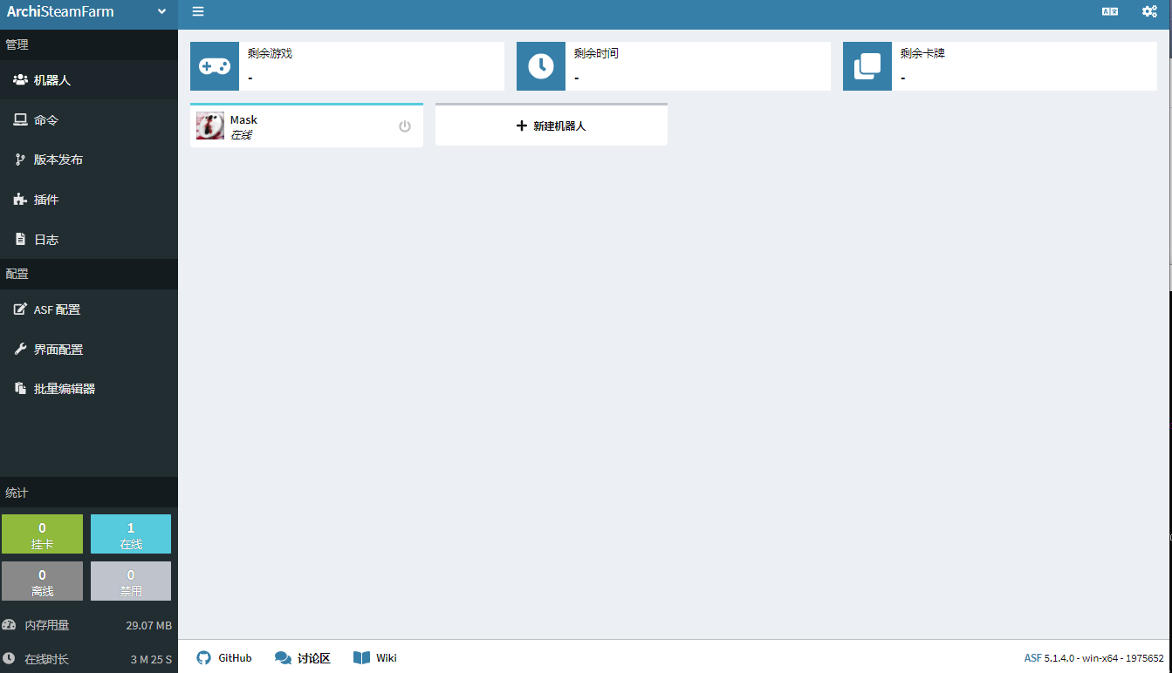1172x673 pixels.
Task: Open the 插件 plugins page
Action: click(x=89, y=200)
